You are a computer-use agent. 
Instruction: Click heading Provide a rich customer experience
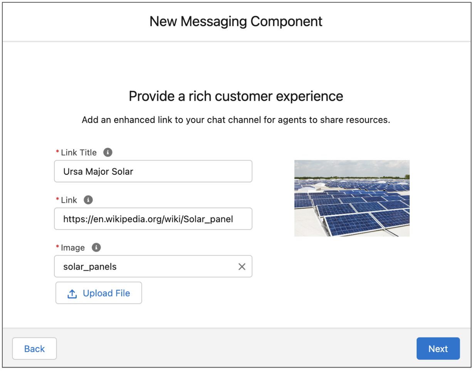pyautogui.click(x=236, y=96)
